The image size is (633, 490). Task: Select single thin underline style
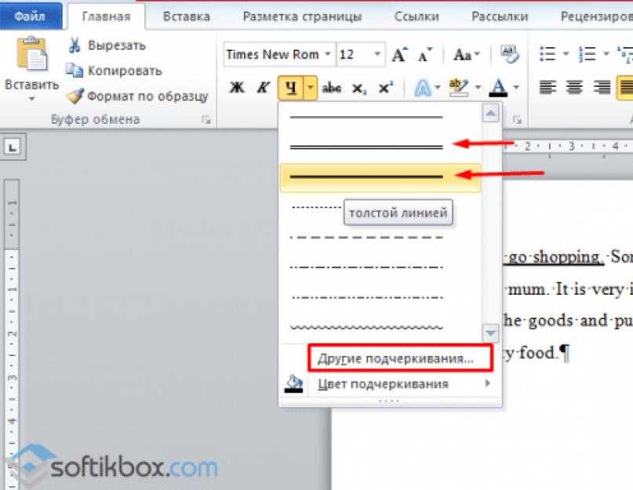coord(380,117)
